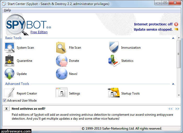This screenshot has width=183, height=133.
Task: Click Update service stopped status text
Action: (153, 29)
